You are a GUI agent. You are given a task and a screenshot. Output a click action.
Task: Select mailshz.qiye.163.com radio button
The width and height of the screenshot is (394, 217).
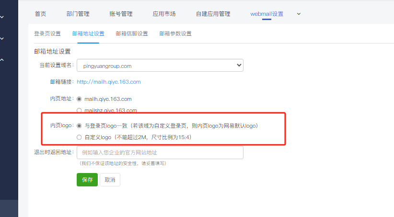(x=79, y=110)
